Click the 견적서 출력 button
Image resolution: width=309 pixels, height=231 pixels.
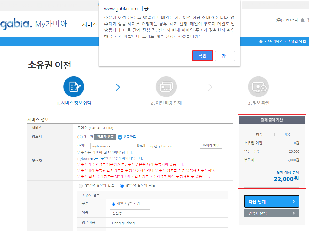click(x=272, y=213)
